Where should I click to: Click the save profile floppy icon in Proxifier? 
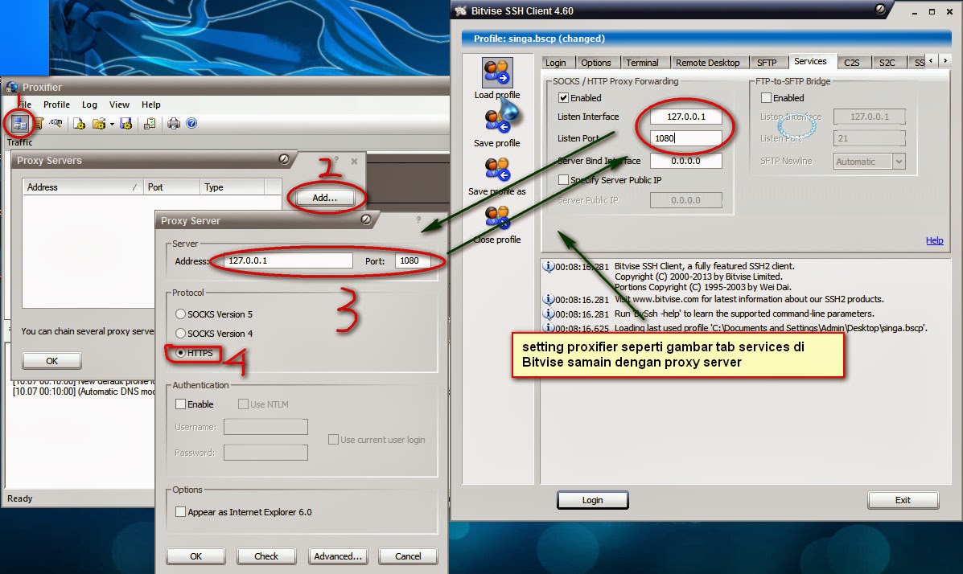[x=126, y=123]
